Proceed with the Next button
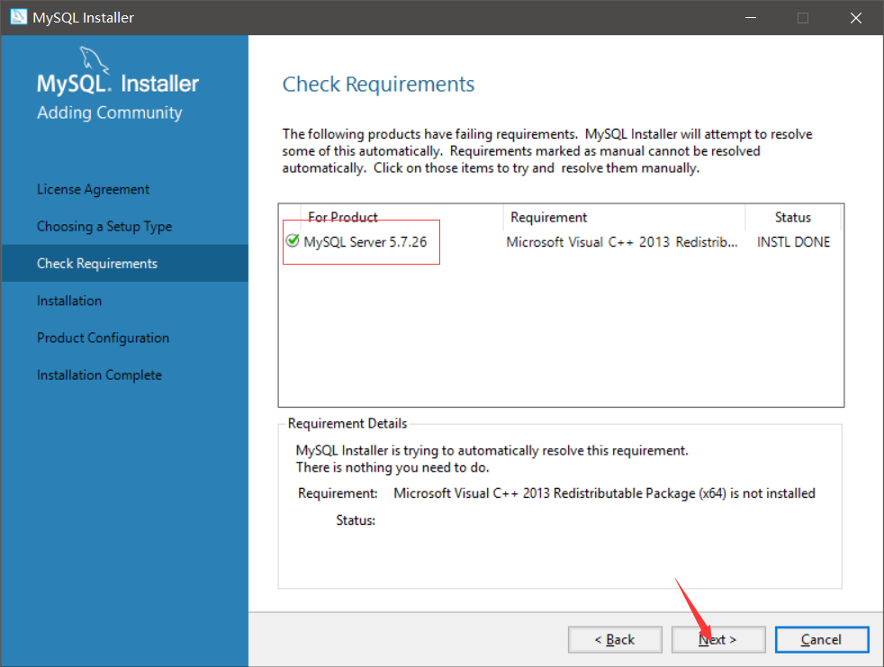The height and width of the screenshot is (667, 884). click(x=717, y=639)
